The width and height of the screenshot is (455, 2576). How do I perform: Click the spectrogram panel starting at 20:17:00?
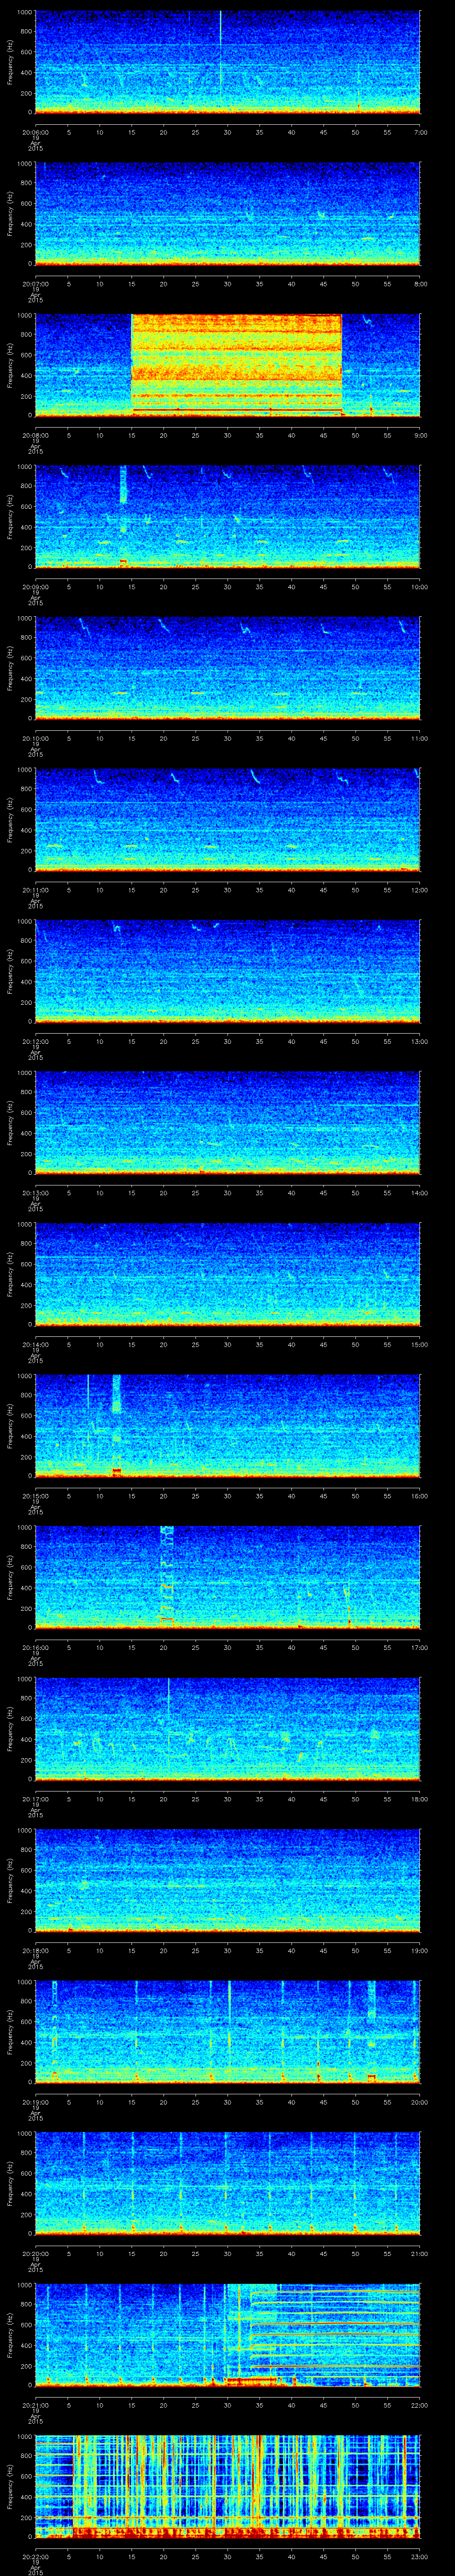[x=227, y=1729]
